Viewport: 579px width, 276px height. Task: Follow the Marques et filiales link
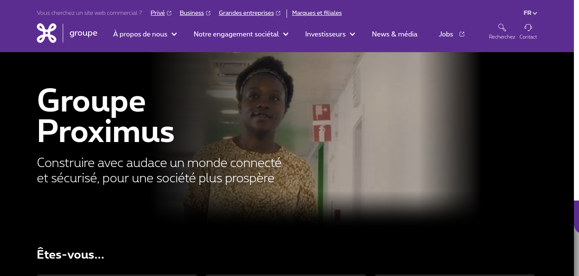point(317,13)
